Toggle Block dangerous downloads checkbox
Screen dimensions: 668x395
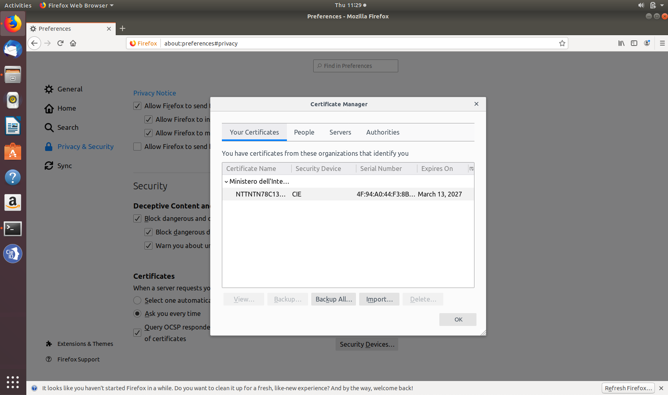(148, 232)
